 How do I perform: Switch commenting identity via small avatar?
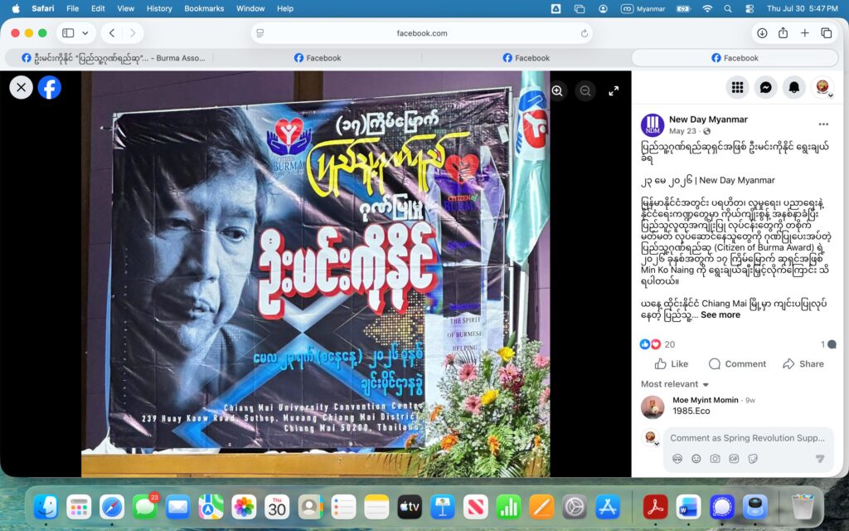651,437
